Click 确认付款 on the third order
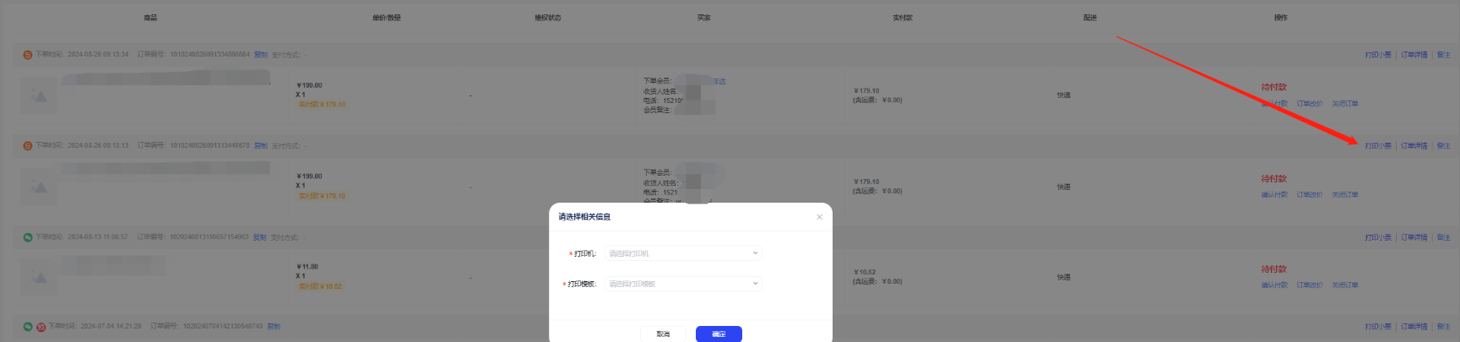The width and height of the screenshot is (1460, 342). (1274, 285)
